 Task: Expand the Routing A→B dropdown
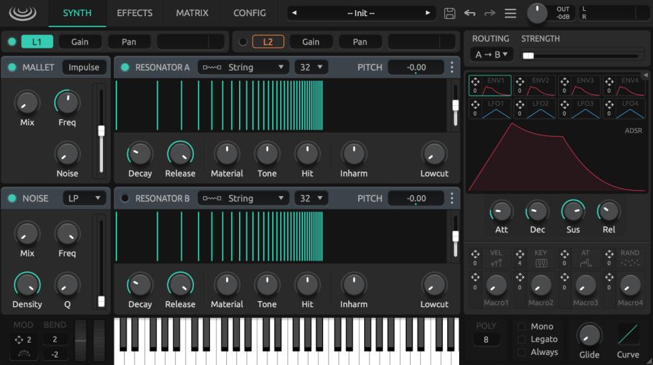click(491, 55)
